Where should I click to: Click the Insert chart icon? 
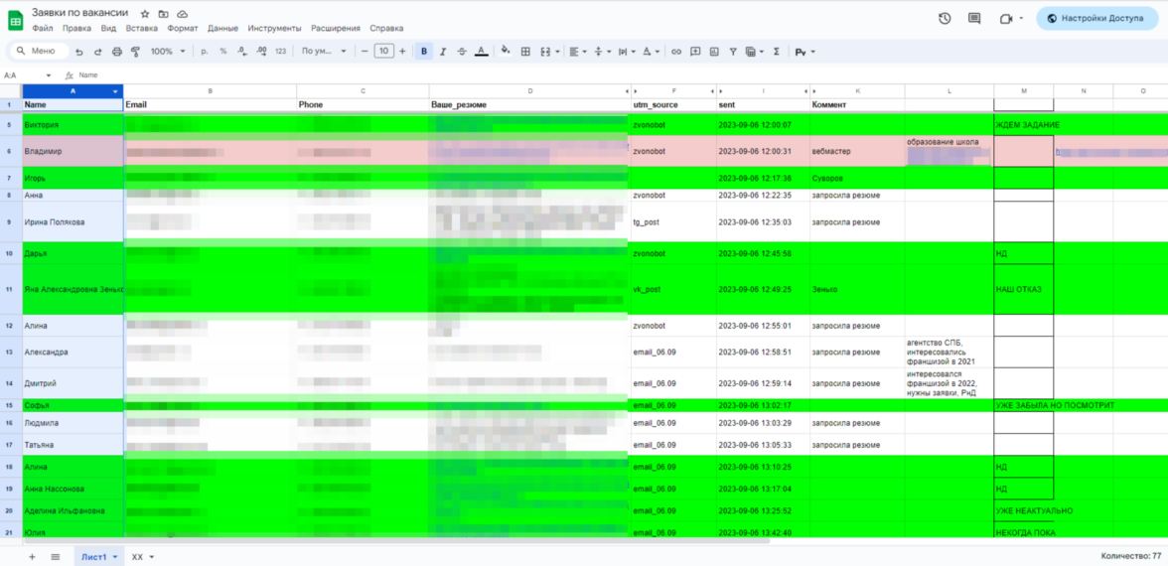[x=713, y=52]
